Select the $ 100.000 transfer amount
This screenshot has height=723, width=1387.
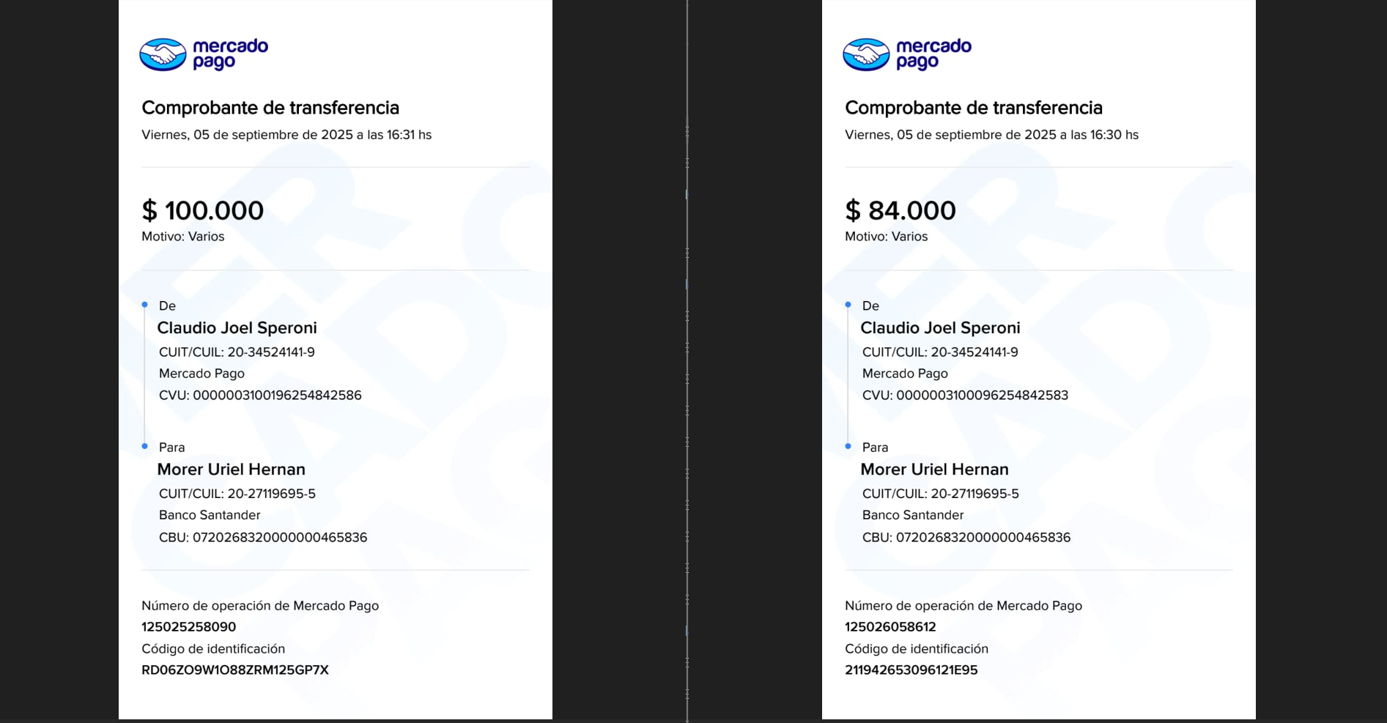[202, 211]
